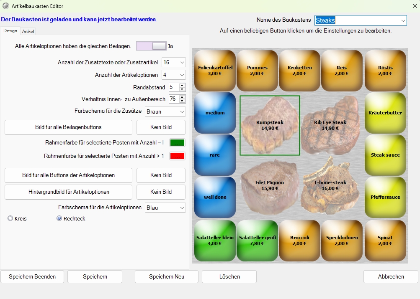Click the Reis 2,00 € button
Screen dimensions: 420x299
pos(342,71)
